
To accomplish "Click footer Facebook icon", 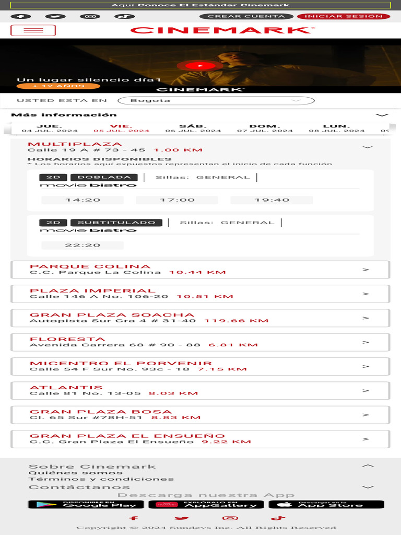I will (x=134, y=518).
